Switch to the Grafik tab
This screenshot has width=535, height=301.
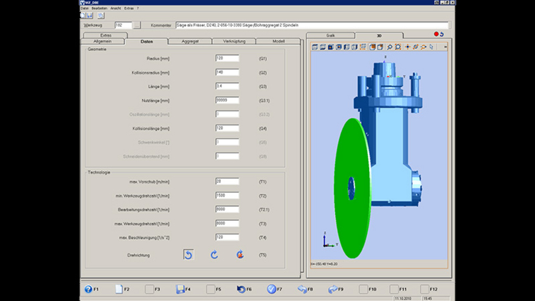tap(331, 35)
